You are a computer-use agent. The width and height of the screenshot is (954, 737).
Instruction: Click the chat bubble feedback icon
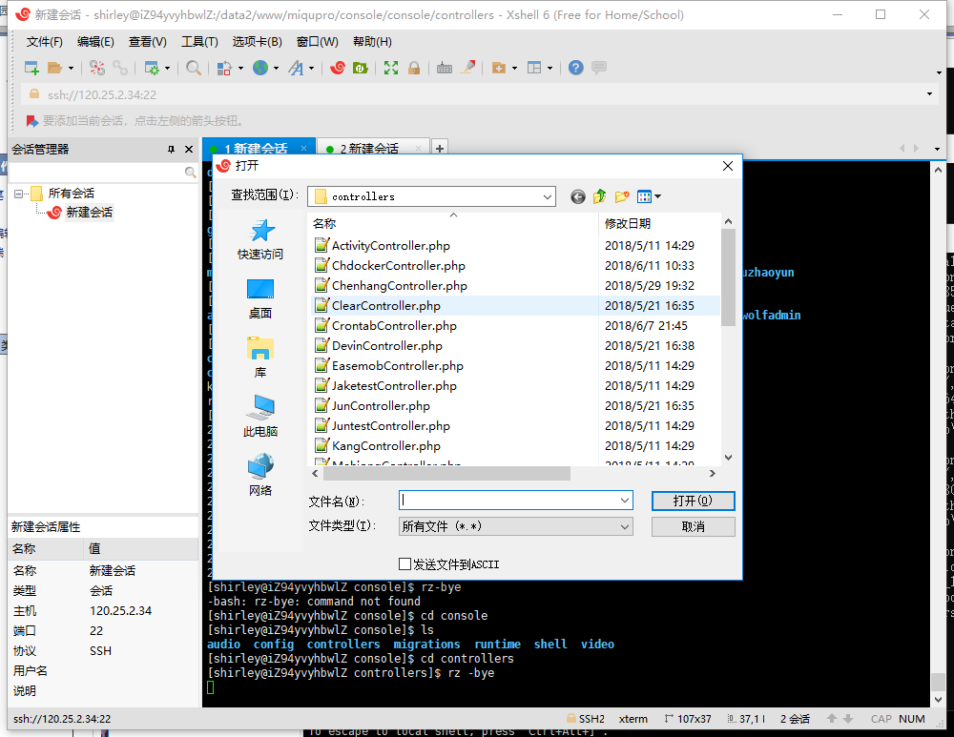coord(599,68)
